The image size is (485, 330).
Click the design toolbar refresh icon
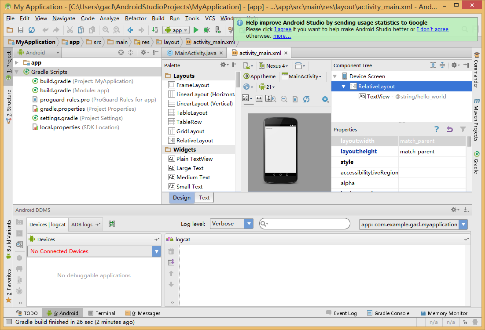click(x=306, y=99)
